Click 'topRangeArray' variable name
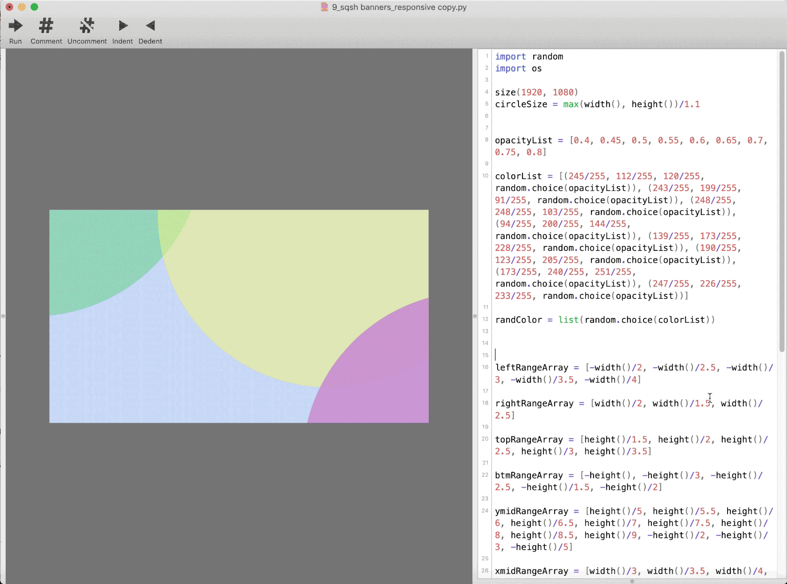The width and height of the screenshot is (787, 584). [529, 439]
